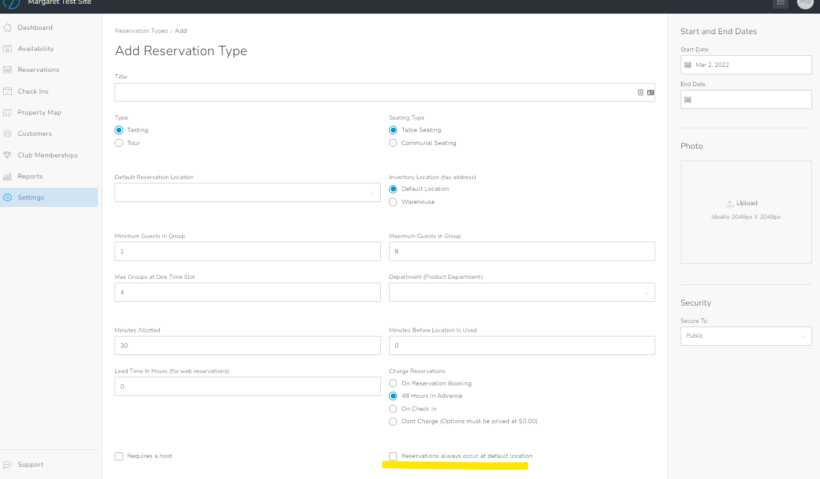This screenshot has width=820, height=479.
Task: Choose Communal Seating
Action: point(393,143)
